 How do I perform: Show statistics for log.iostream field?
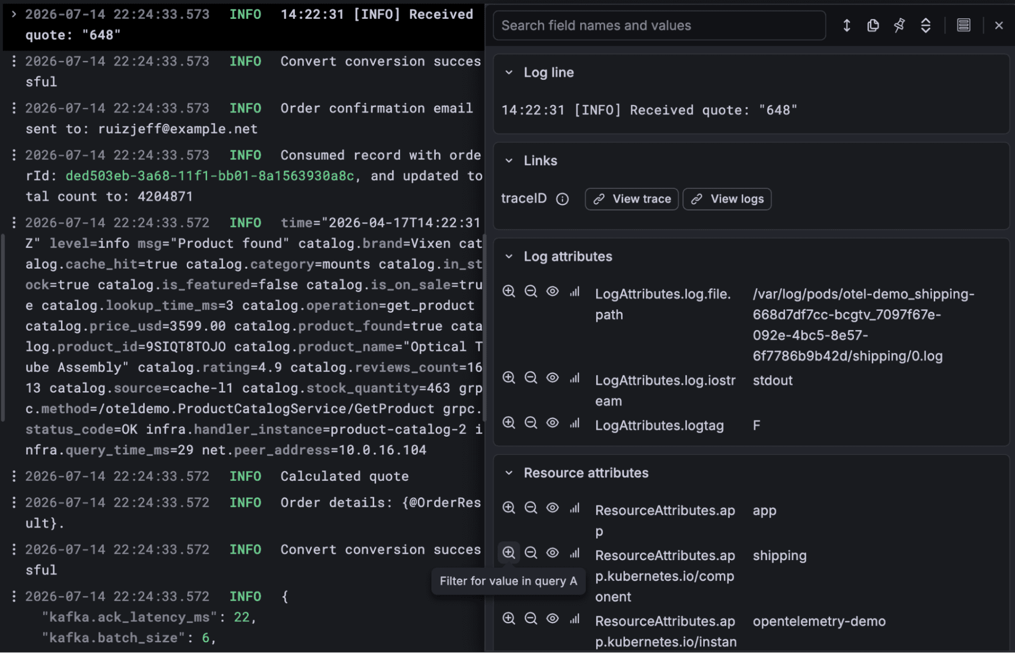coord(574,378)
